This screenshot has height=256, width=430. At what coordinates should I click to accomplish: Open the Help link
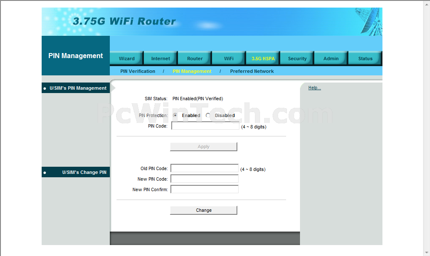click(314, 88)
